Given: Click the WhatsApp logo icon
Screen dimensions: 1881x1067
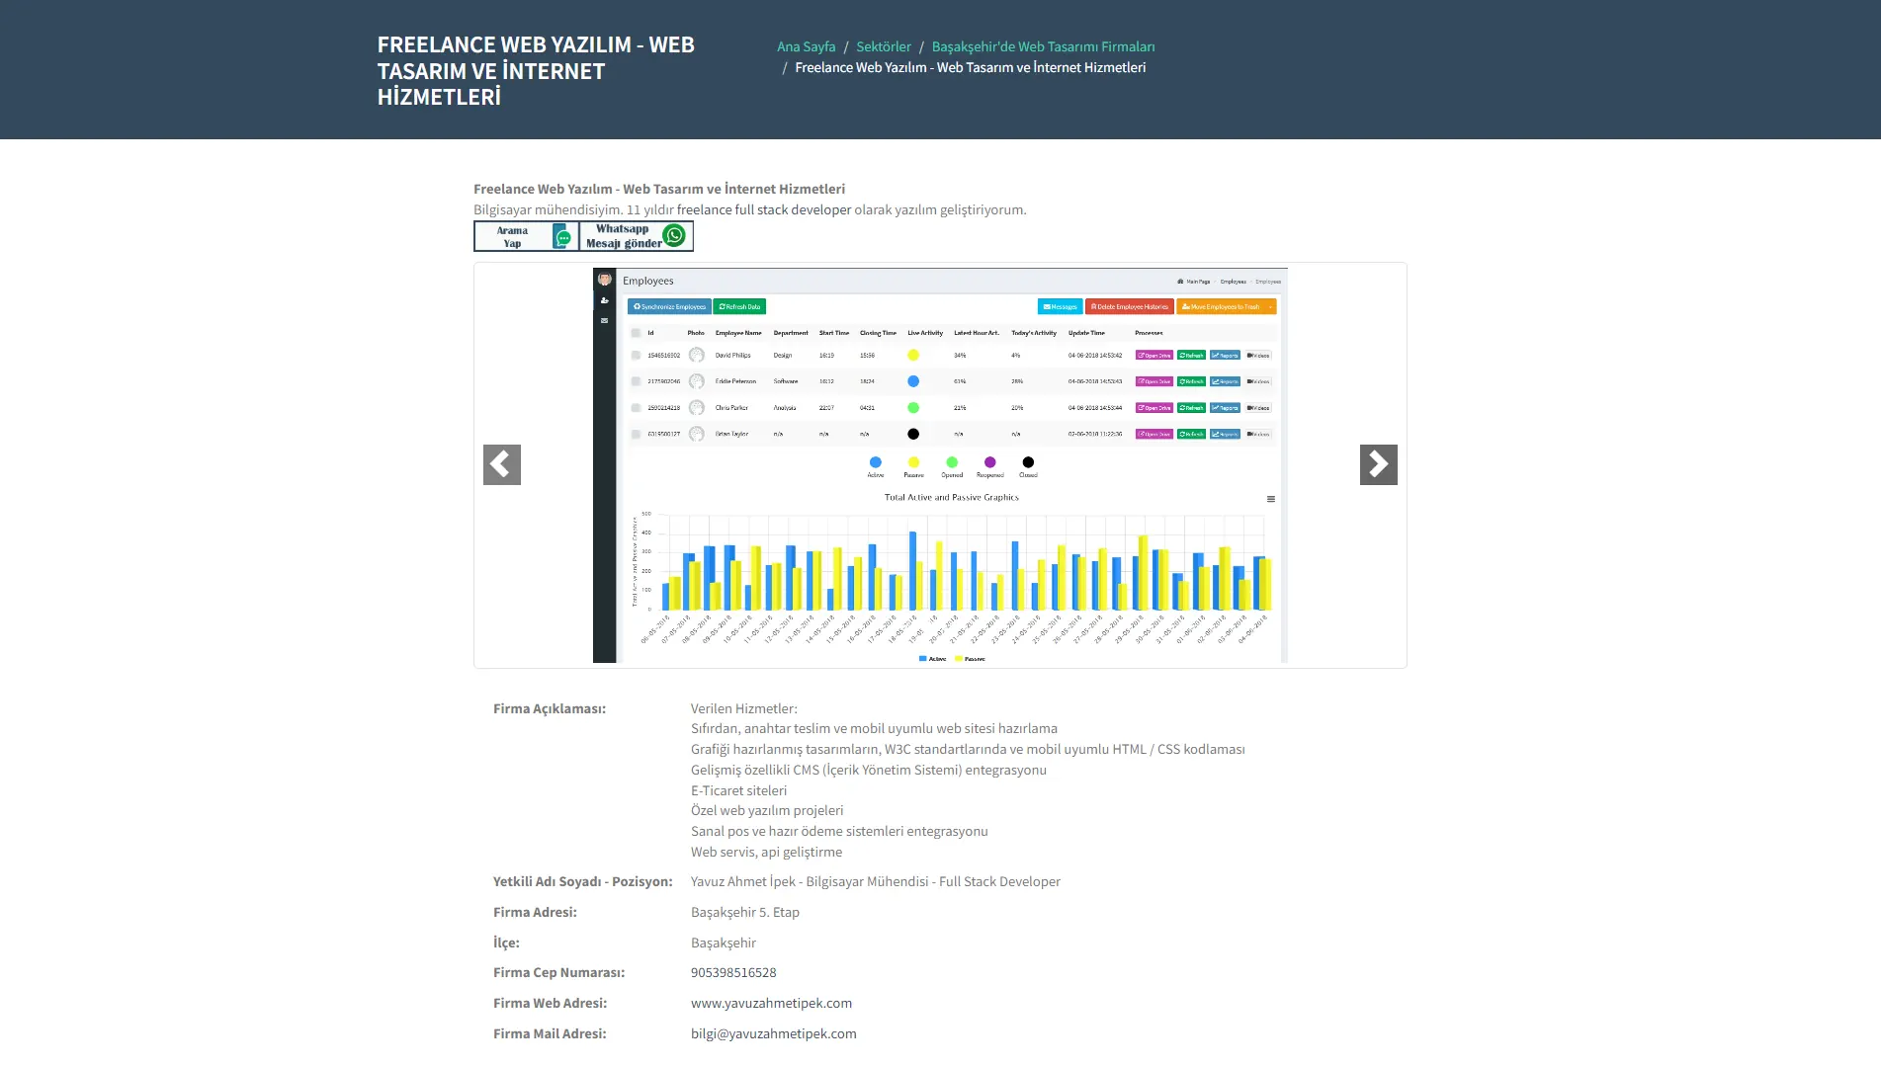Looking at the screenshot, I should pos(674,235).
